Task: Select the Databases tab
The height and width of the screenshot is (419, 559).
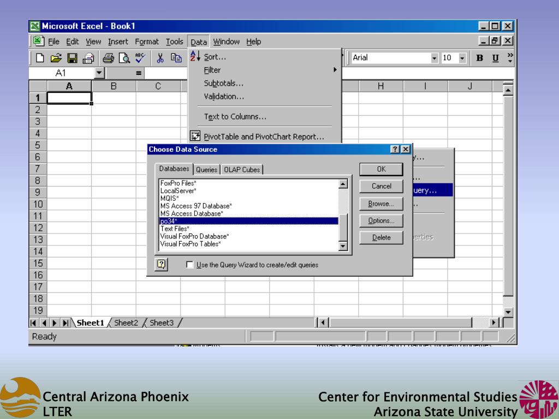Action: pyautogui.click(x=174, y=169)
